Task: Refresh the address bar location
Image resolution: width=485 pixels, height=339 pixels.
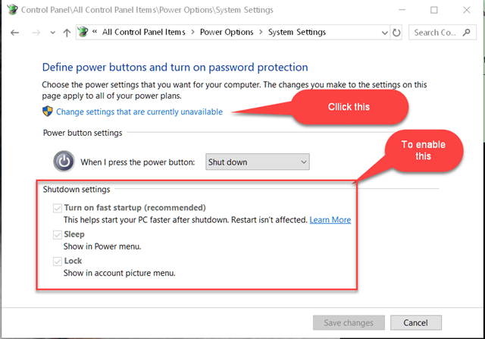Action: point(396,33)
